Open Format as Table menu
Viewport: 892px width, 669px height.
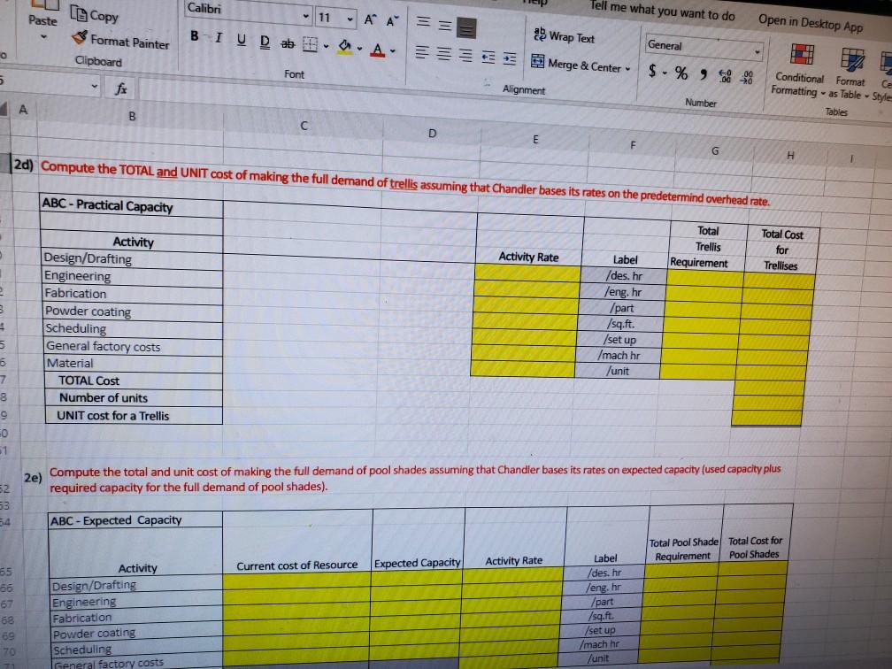coord(850,73)
